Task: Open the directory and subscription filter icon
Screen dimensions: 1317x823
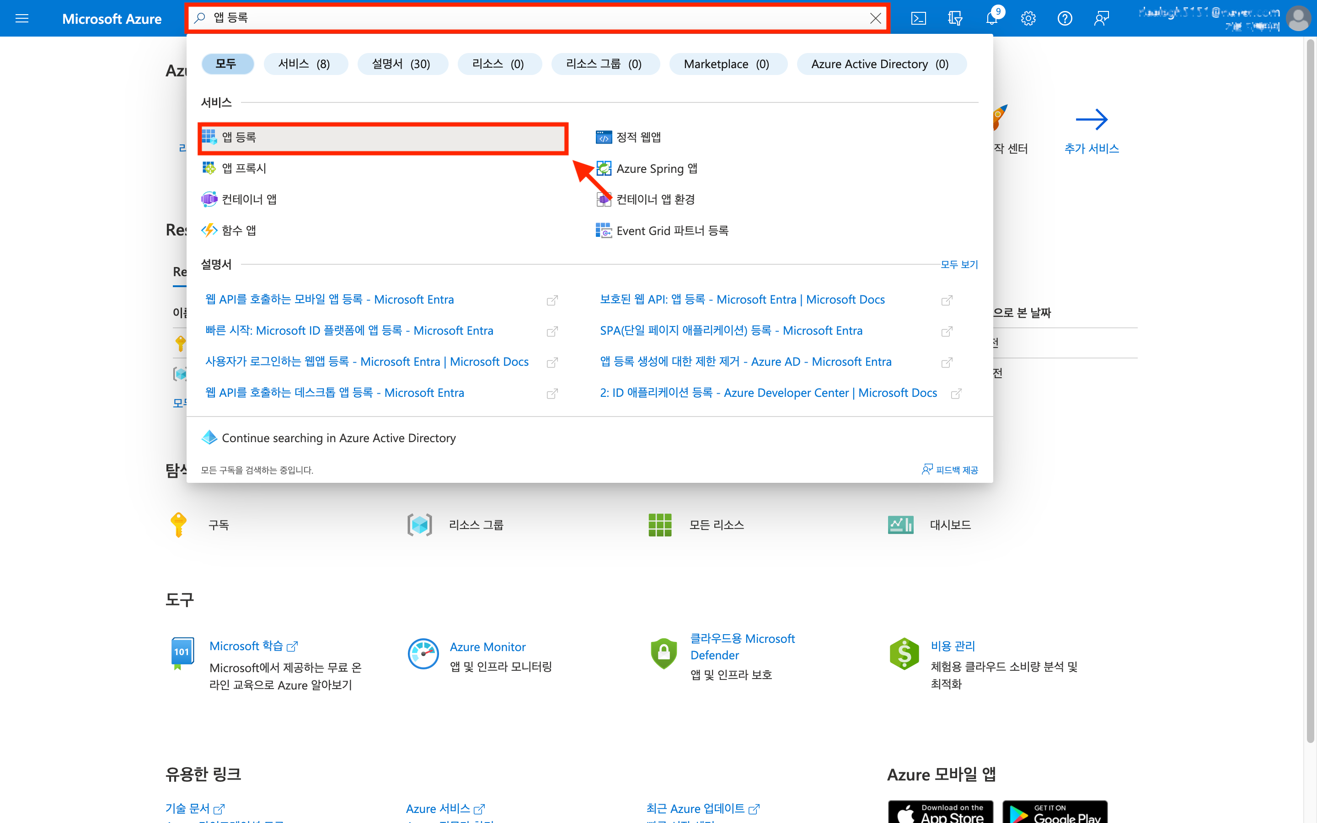Action: coord(954,18)
